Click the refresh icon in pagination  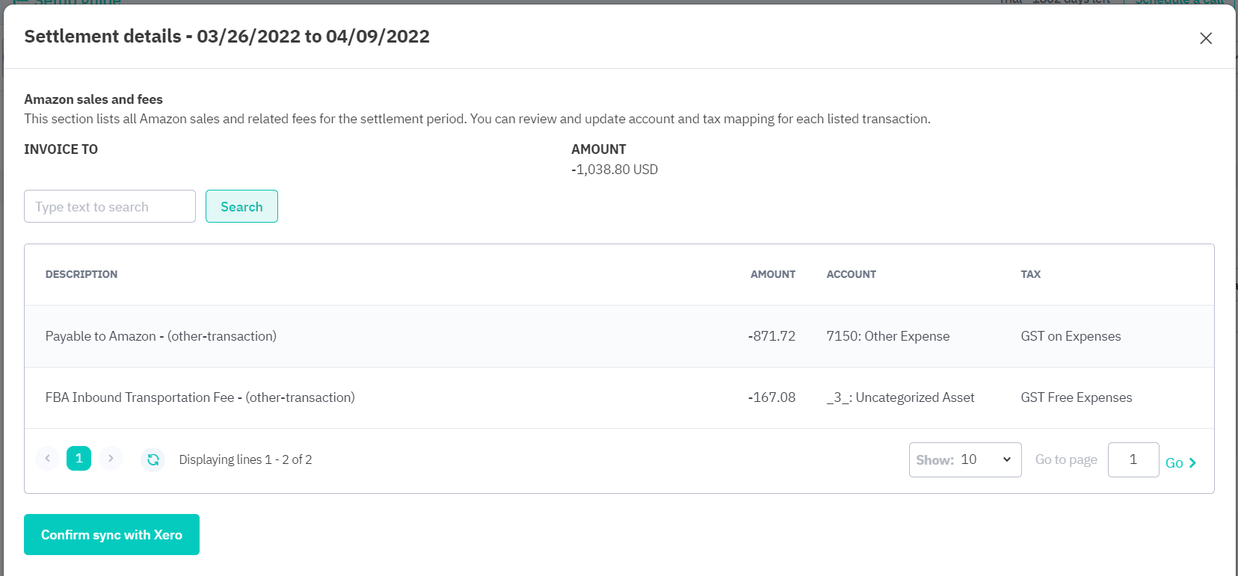153,459
